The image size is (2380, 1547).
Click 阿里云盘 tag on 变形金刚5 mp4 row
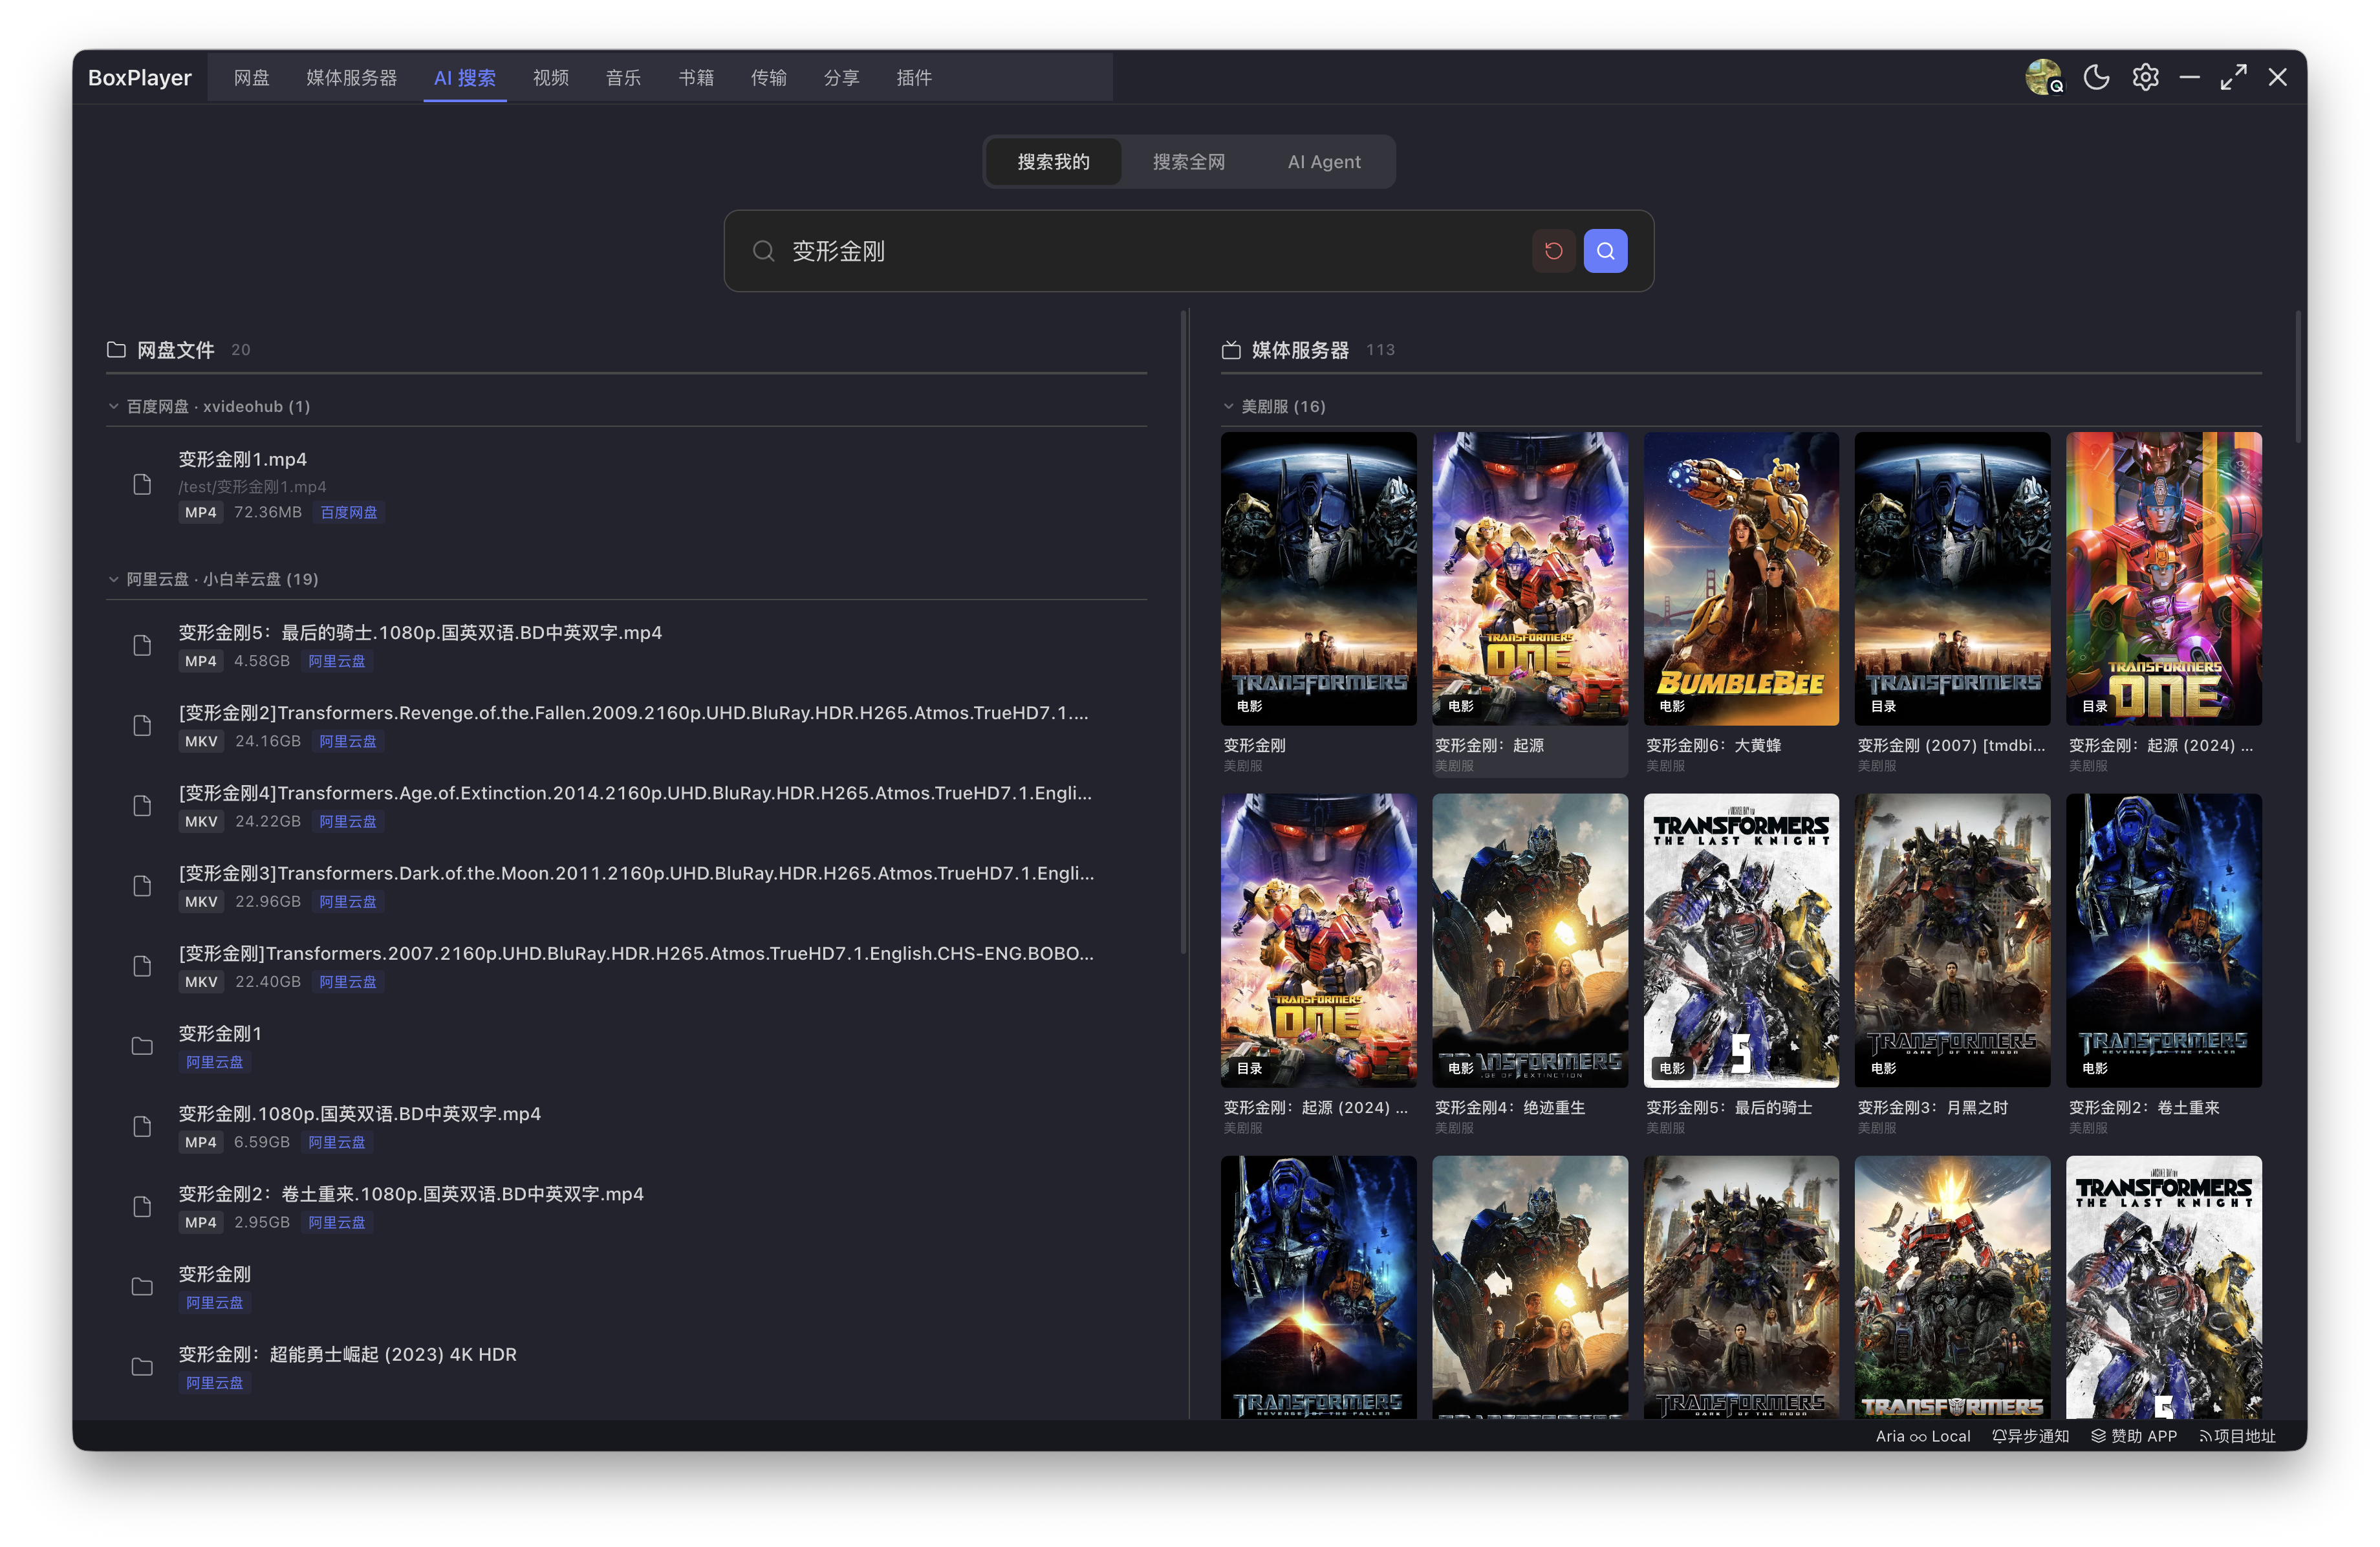(337, 661)
